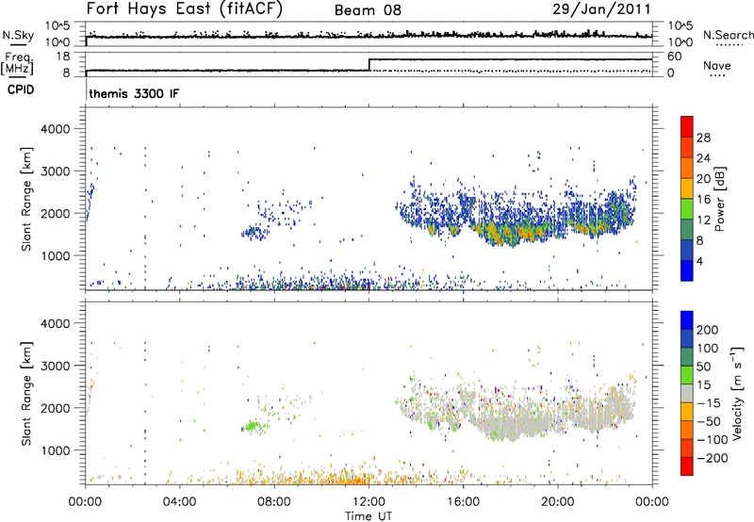Image resolution: width=754 pixels, height=522 pixels.
Task: Click the "Nave" legend label
Action: pos(717,65)
